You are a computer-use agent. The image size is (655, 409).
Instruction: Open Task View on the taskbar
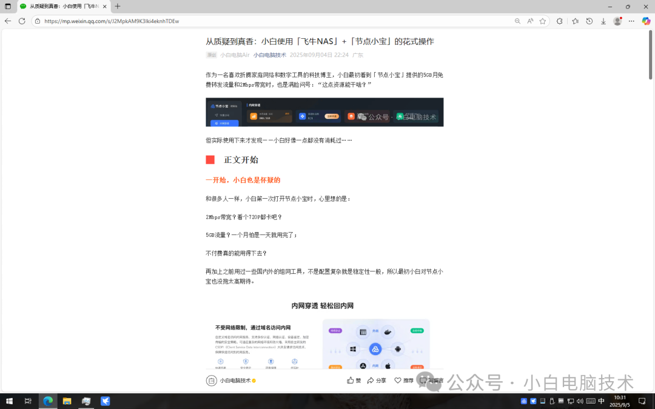[28, 401]
